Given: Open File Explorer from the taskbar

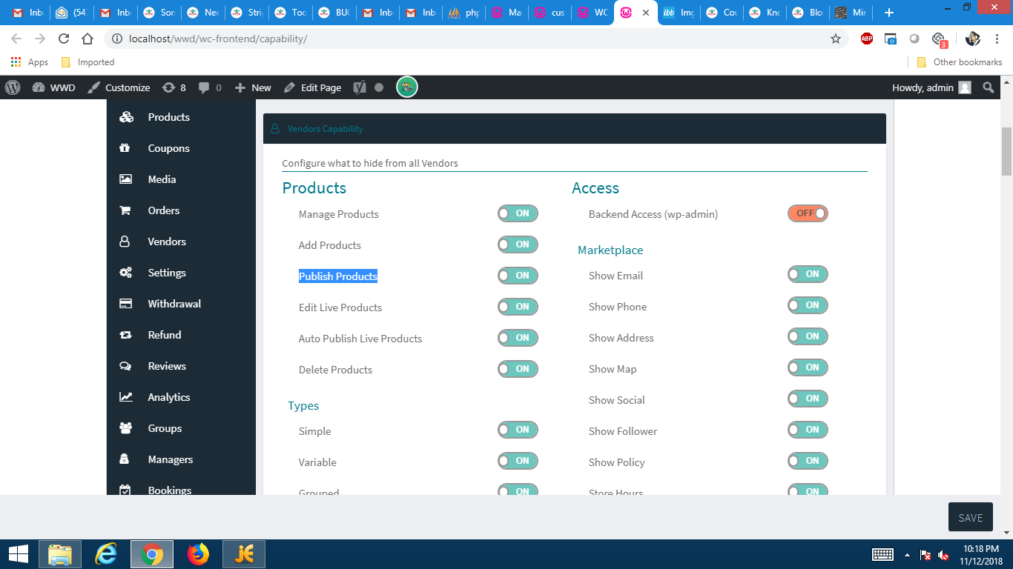Looking at the screenshot, I should pos(60,554).
